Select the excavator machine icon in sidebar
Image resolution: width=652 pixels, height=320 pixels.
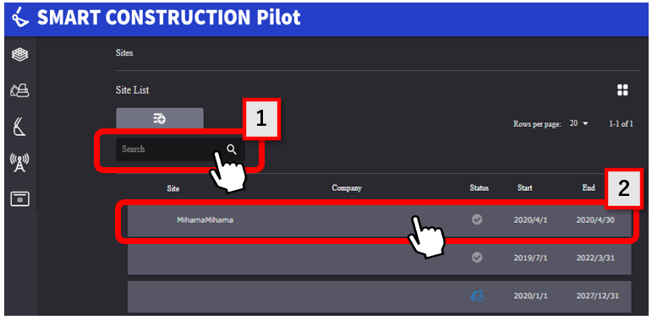[19, 90]
